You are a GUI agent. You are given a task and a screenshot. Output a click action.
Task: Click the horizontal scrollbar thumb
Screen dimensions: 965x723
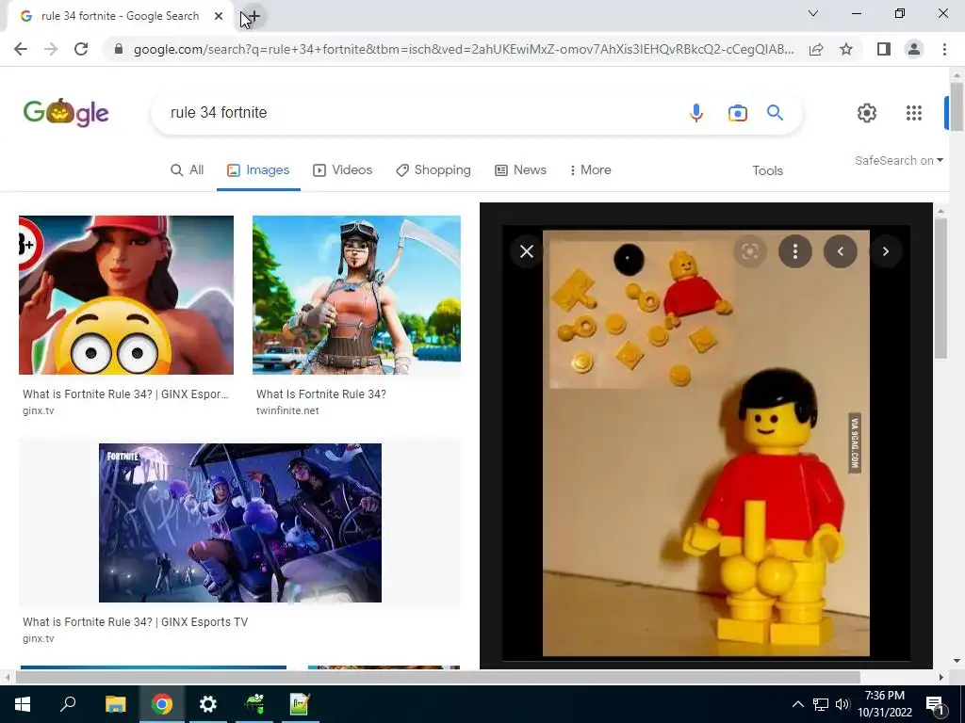[437, 677]
